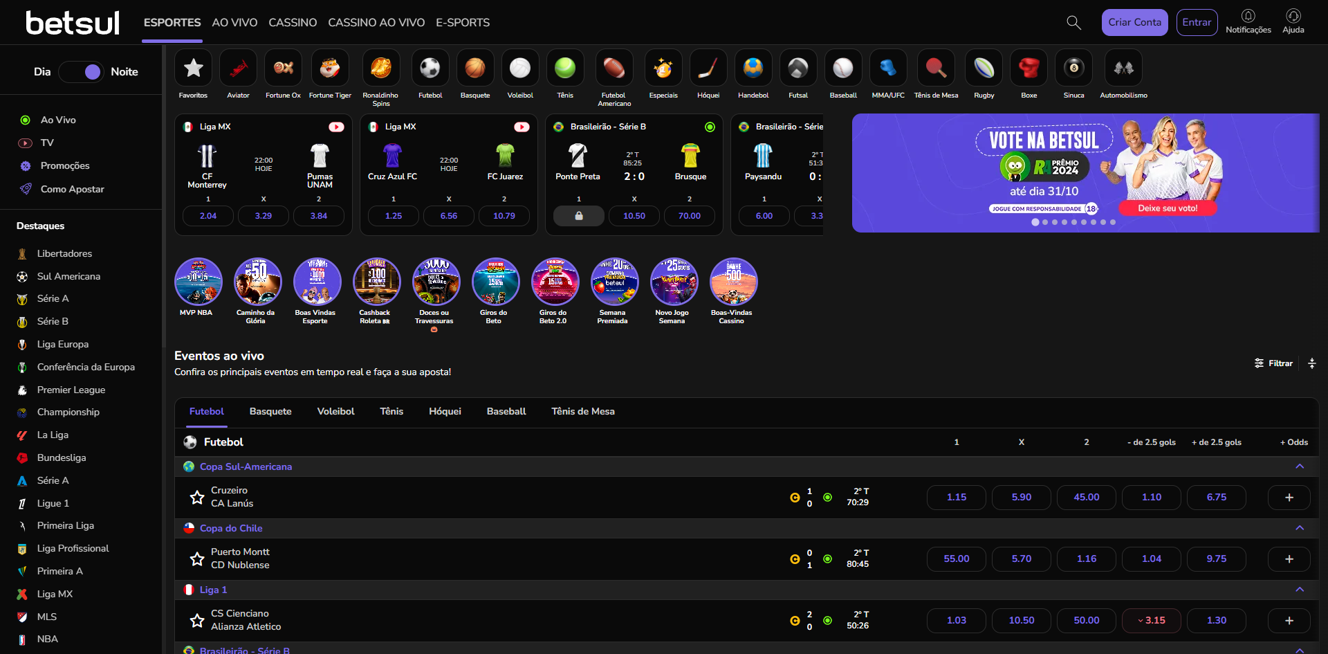Click the Criar Conta button

[1134, 22]
